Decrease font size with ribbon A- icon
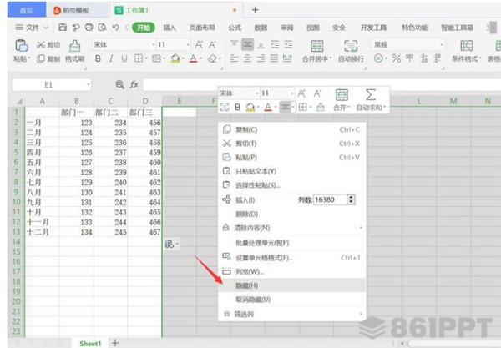Image resolution: width=501 pixels, height=348 pixels. pyautogui.click(x=212, y=45)
